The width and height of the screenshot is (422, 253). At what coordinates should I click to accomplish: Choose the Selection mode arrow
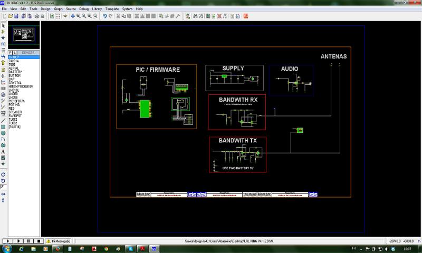3,26
